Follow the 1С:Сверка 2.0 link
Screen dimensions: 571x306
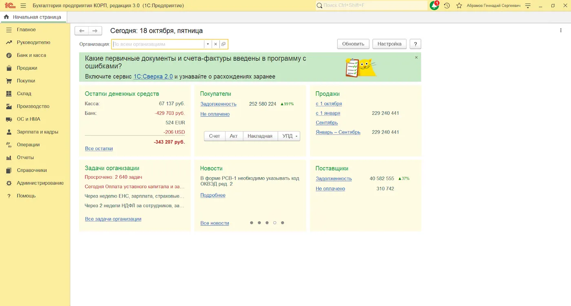click(x=153, y=77)
